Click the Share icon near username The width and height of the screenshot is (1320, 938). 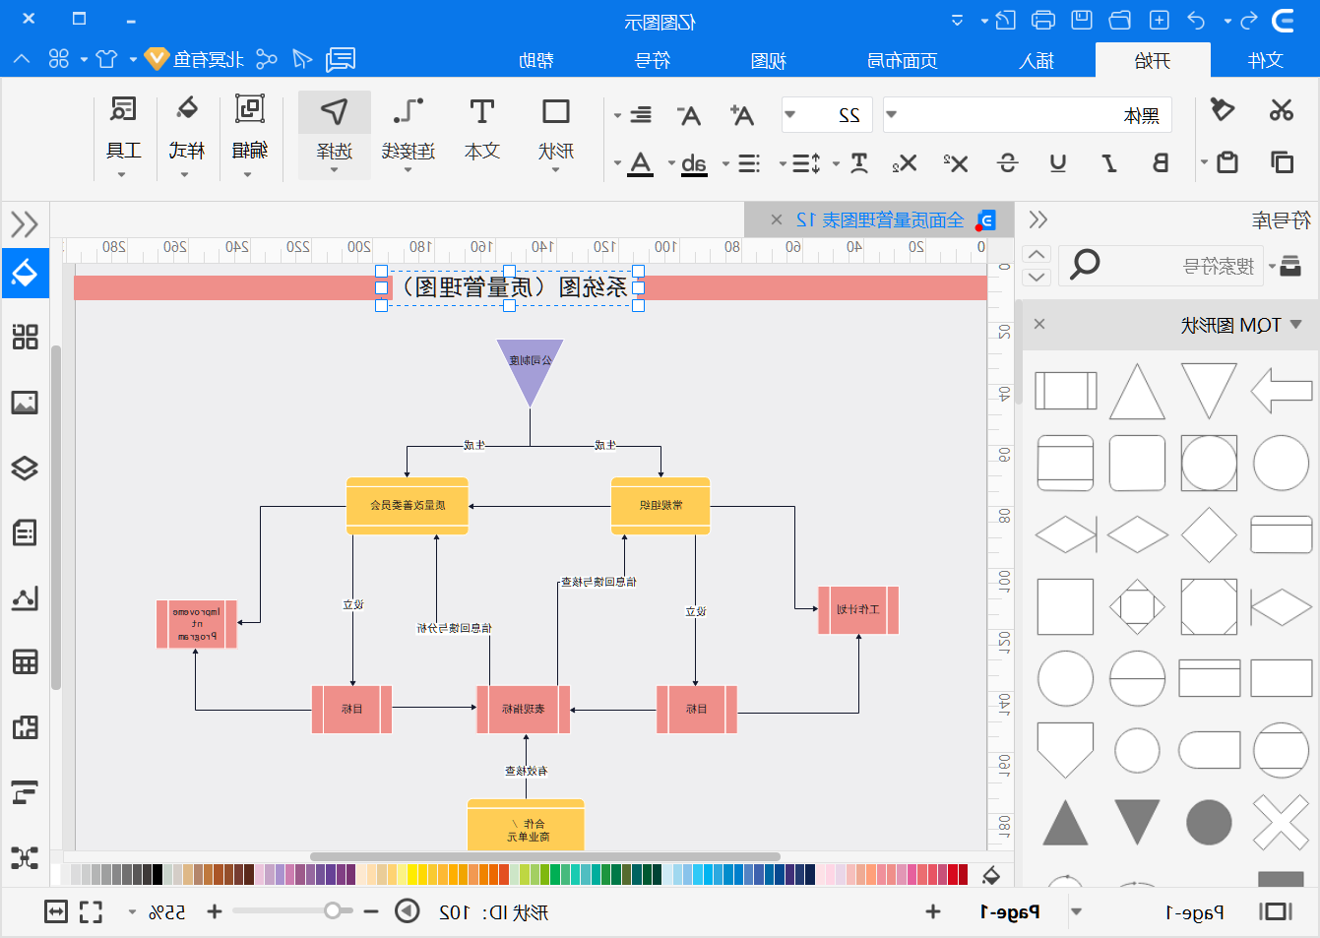point(267,59)
